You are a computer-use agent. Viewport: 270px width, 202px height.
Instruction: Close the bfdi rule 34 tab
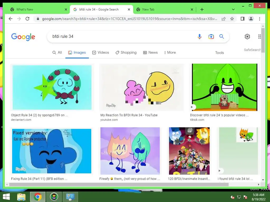point(129,9)
